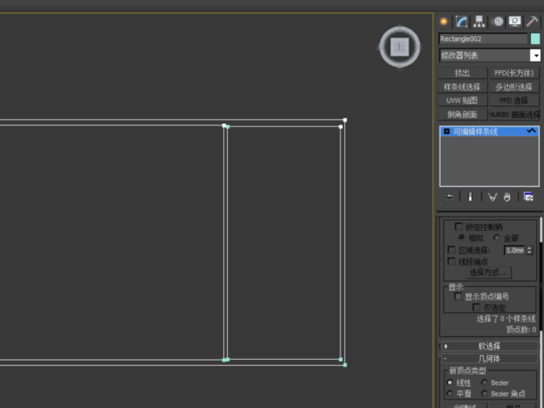This screenshot has width=544, height=408.
Task: Select the 全部 radio button
Action: pyautogui.click(x=497, y=237)
